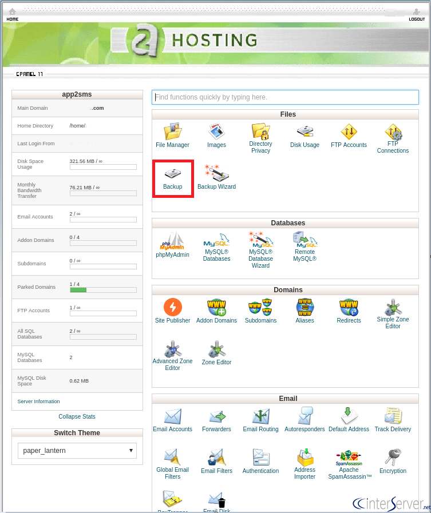
Task: Click the '321.56 MB / ∞' value
Action: click(86, 161)
